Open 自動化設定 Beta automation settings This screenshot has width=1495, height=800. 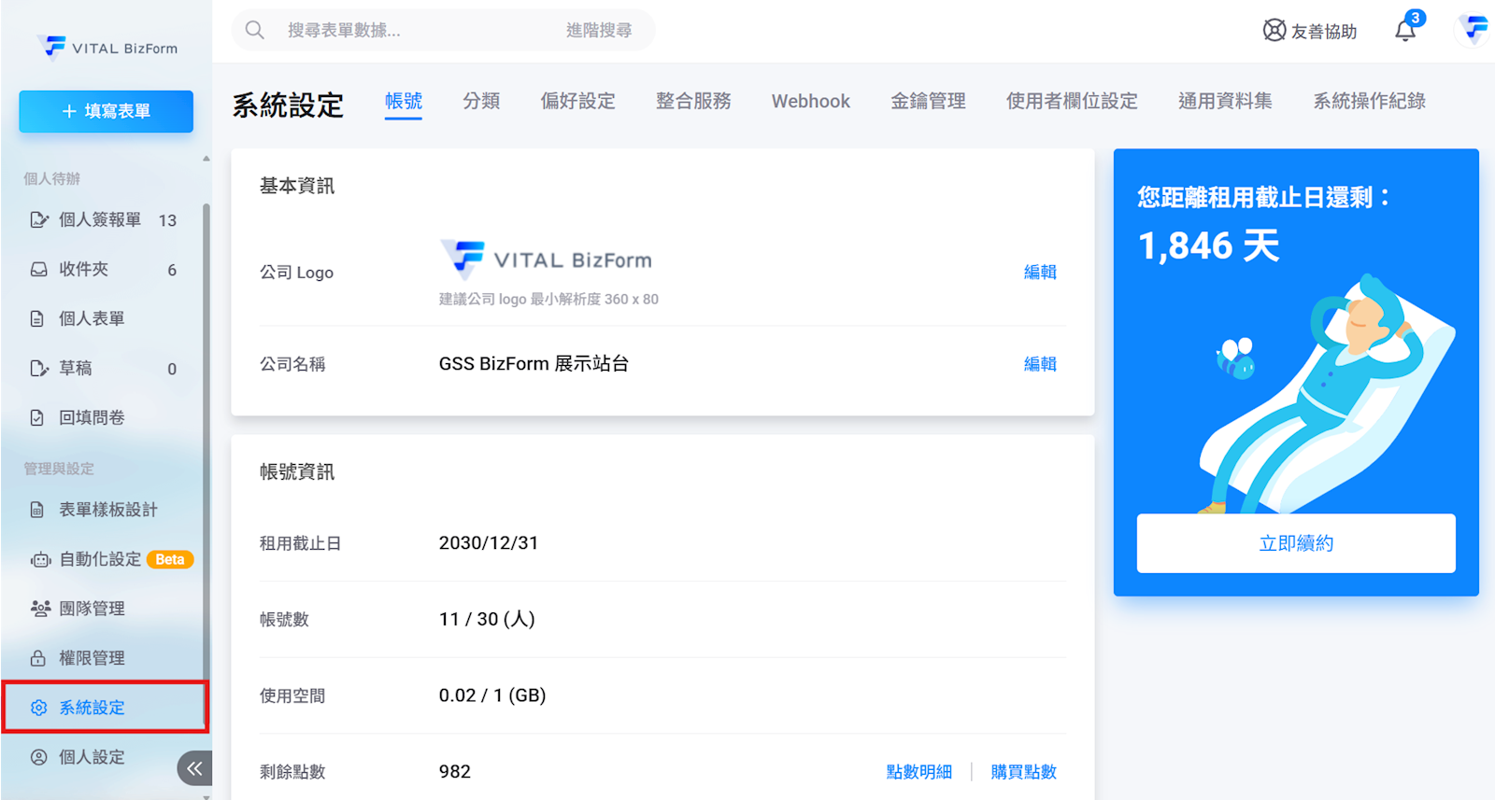[100, 559]
